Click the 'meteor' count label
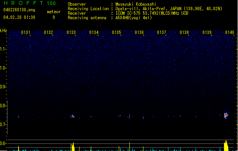 (54, 12)
